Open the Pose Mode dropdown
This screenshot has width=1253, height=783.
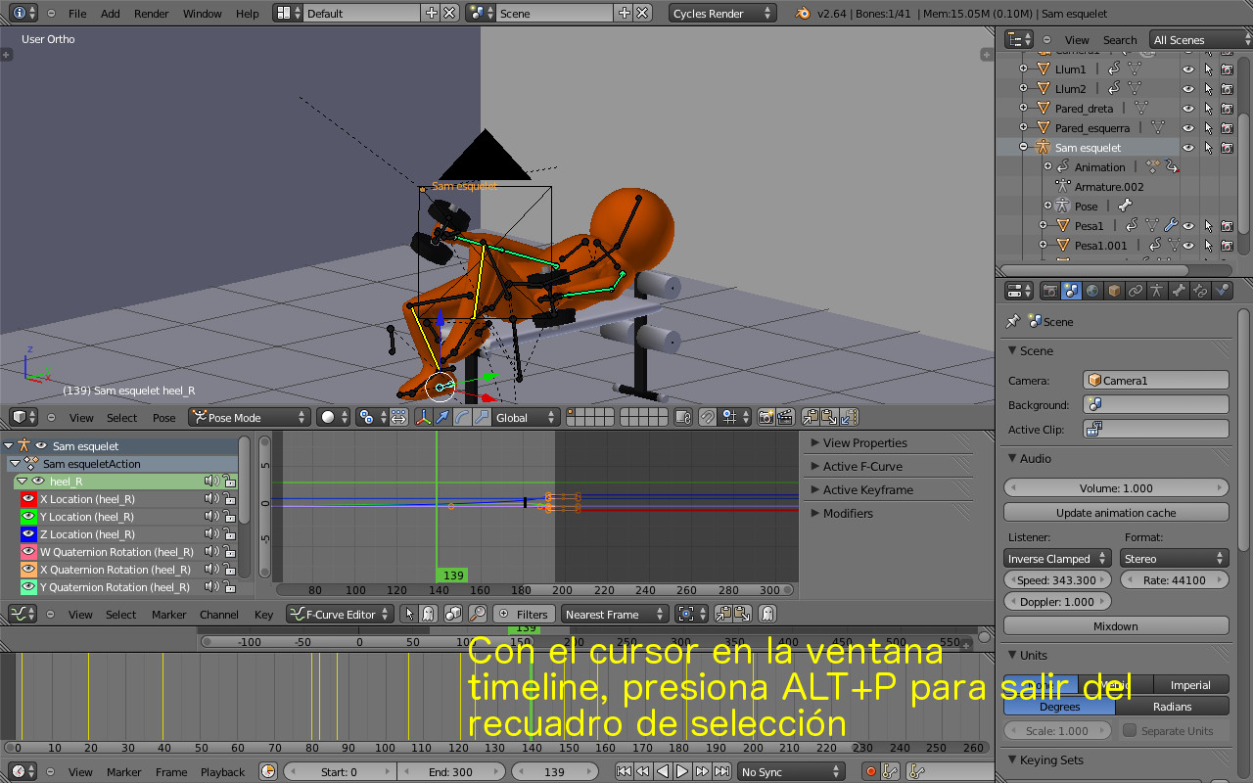[x=249, y=417]
